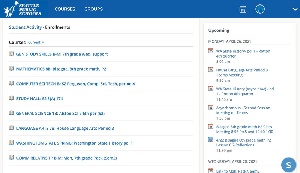Open WA State History (async time) event

click(x=246, y=92)
